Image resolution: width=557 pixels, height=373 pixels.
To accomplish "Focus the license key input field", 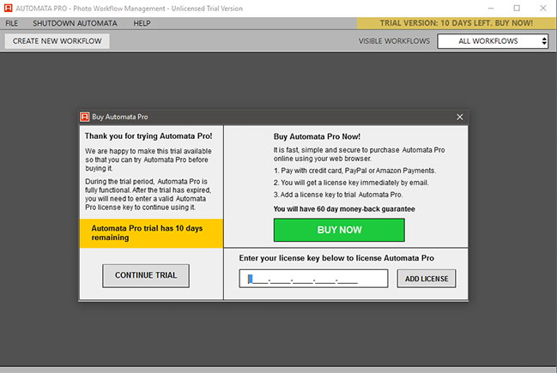I will click(313, 279).
